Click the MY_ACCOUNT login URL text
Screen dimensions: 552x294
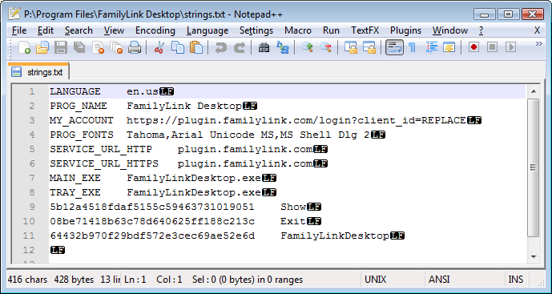296,120
